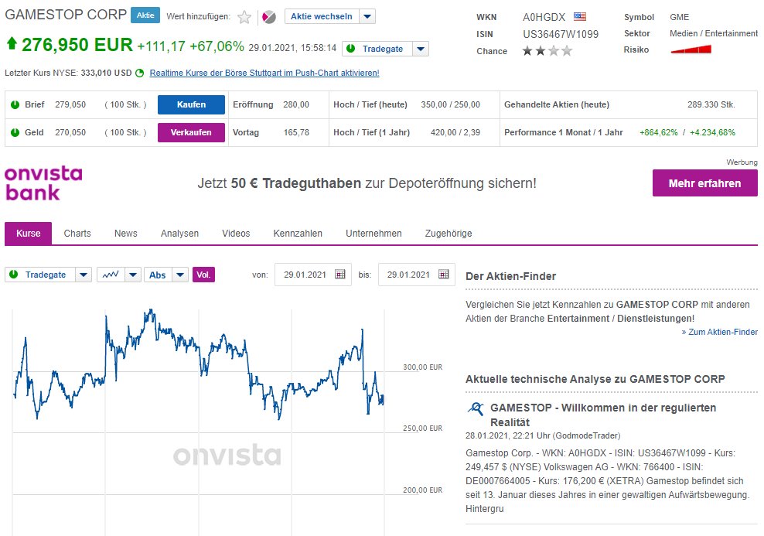
Task: Click the traded volume 289.330 Stk.
Action: coord(711,104)
